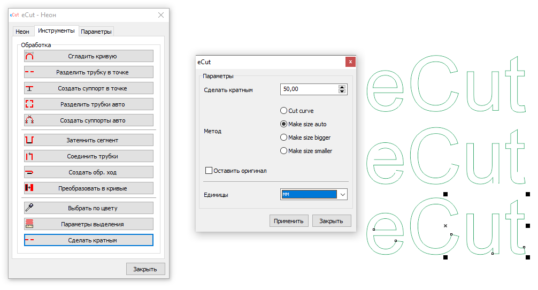Decrease Сделать кратным value with down arrow
The height and width of the screenshot is (290, 538).
click(342, 91)
